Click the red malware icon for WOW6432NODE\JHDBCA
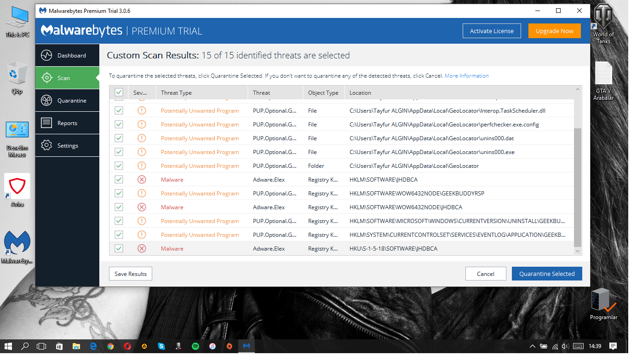The image size is (631, 355). coord(142,207)
